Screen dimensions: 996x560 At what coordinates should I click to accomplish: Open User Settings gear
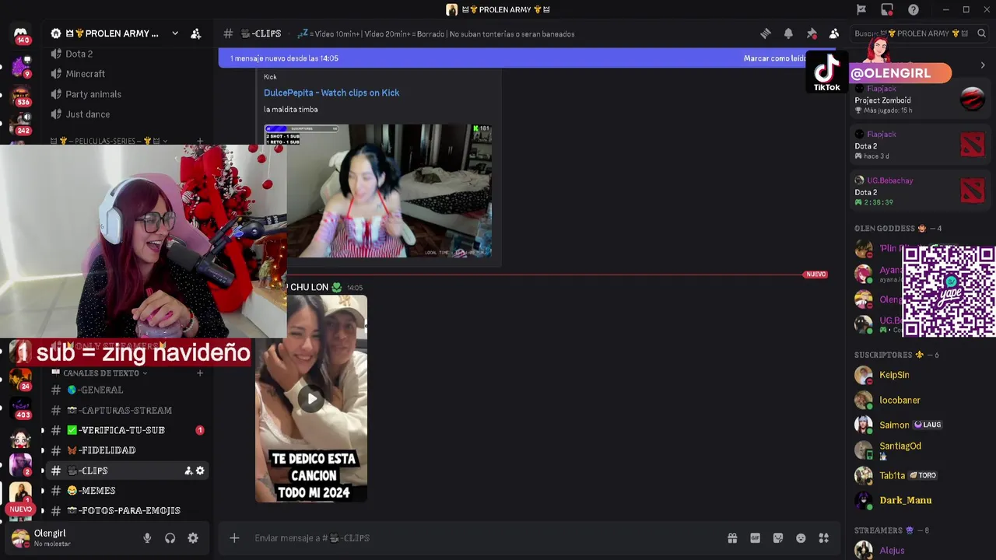(x=193, y=538)
